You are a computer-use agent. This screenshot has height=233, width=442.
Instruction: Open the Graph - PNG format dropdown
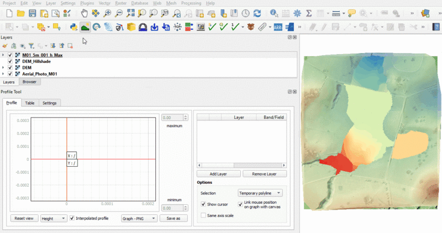(x=138, y=218)
